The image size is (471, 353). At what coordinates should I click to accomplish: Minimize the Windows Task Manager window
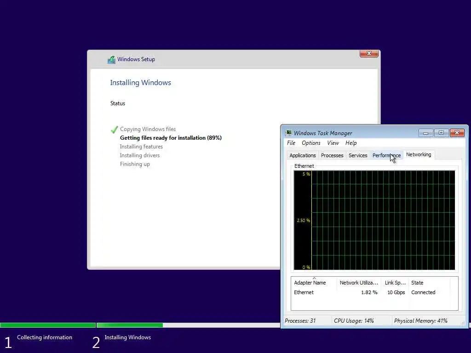coord(425,133)
